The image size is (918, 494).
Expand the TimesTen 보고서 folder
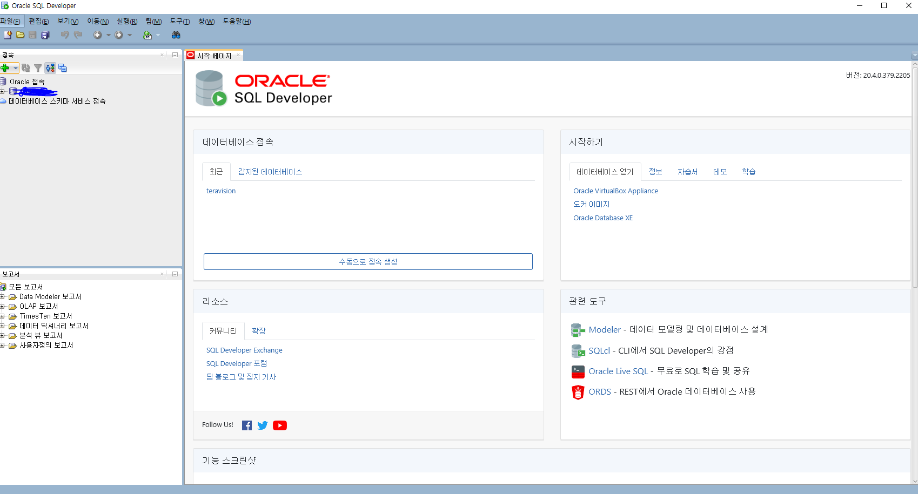2,316
